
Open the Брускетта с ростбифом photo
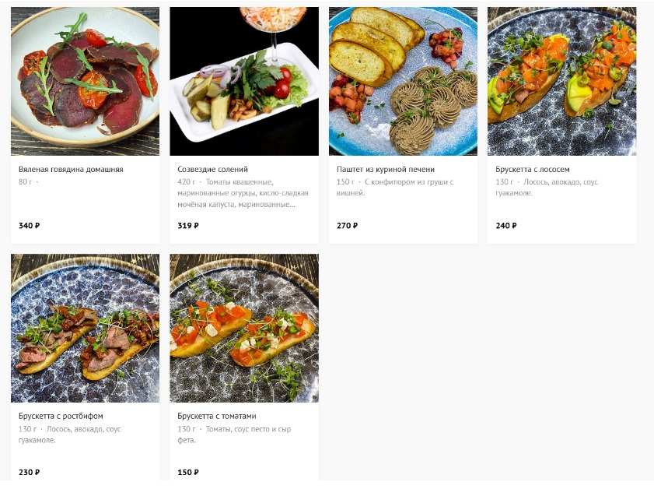[x=85, y=328]
